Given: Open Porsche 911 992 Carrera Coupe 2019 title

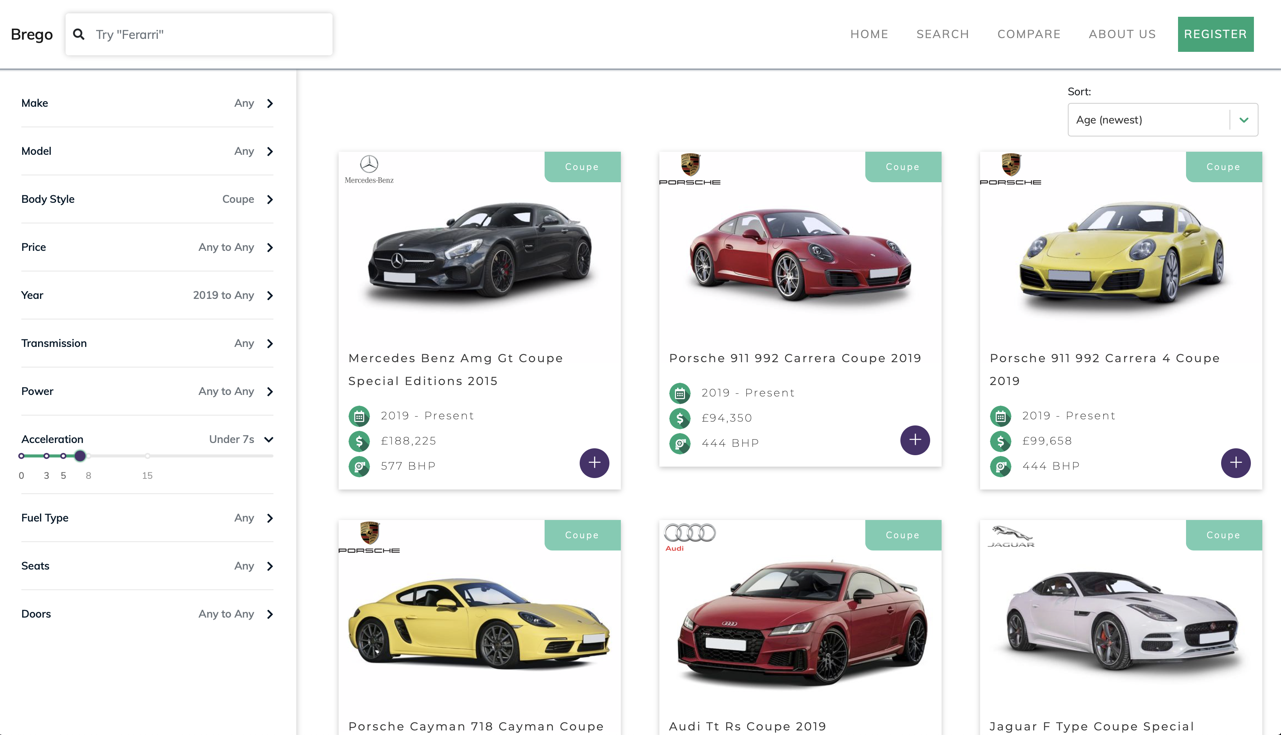Looking at the screenshot, I should click(x=795, y=358).
